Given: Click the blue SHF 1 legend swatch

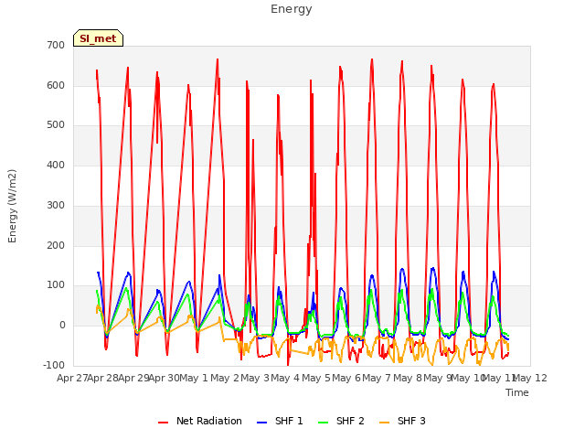Looking at the screenshot, I should click(262, 423).
